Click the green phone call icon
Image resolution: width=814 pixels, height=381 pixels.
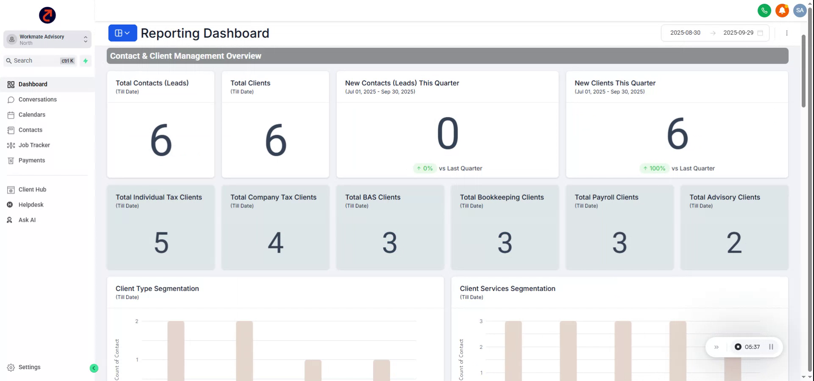(x=764, y=11)
